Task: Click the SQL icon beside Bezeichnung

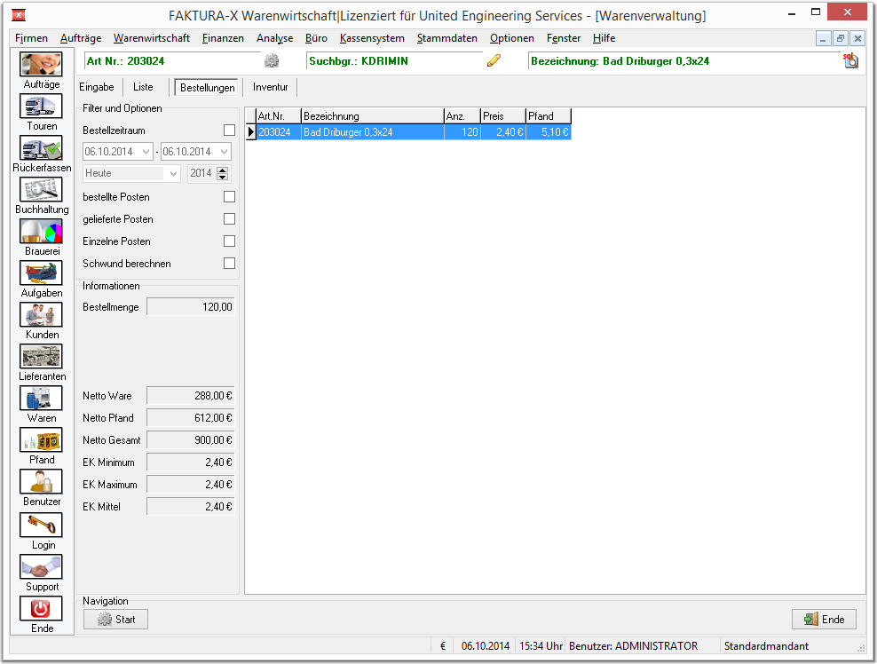Action: coord(850,60)
